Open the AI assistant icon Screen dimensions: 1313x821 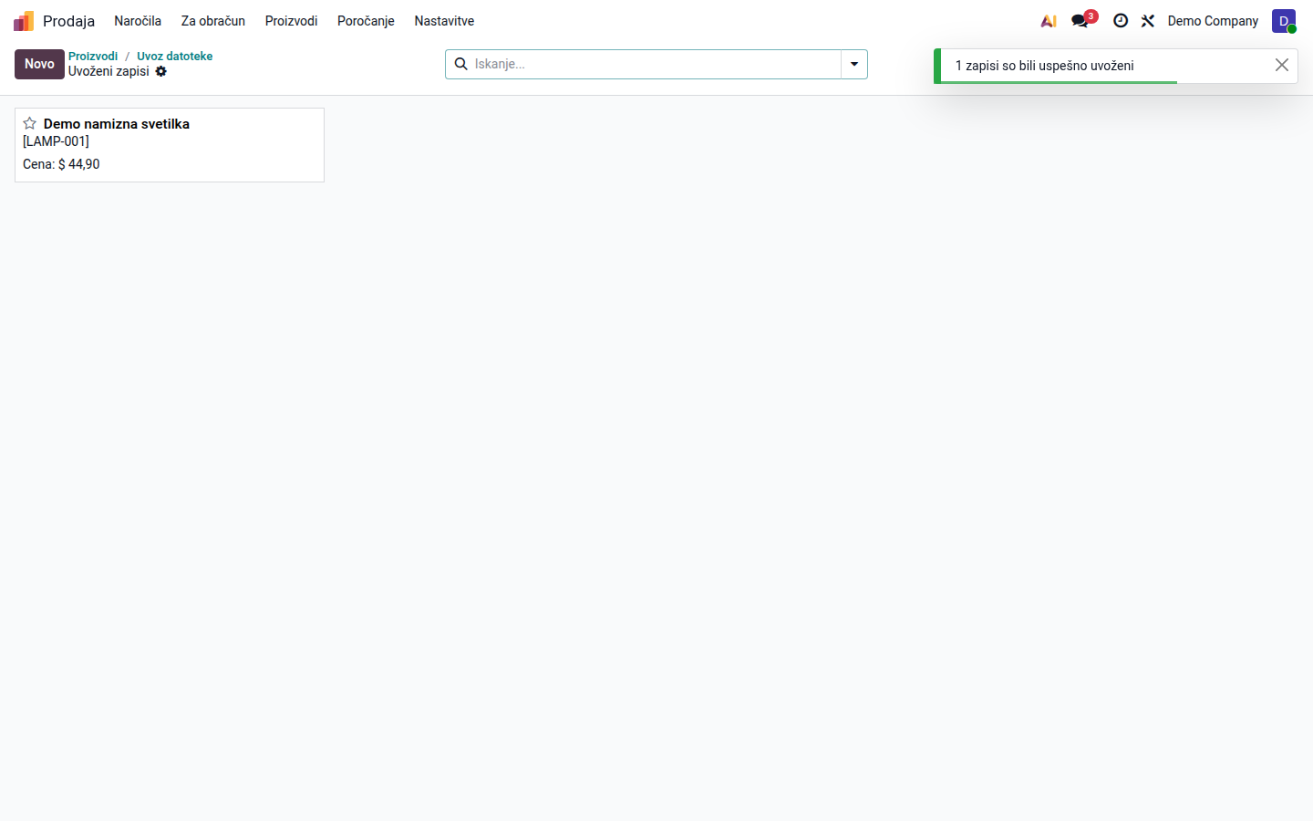(1049, 21)
